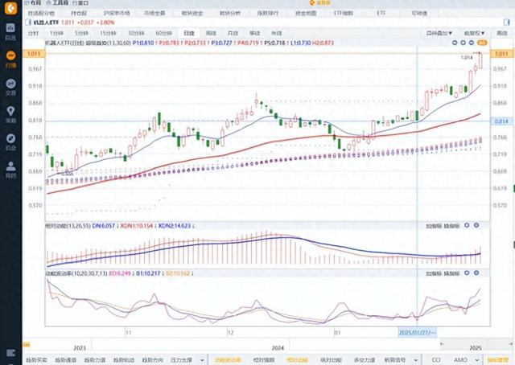Viewport: 515px width, 365px height.
Task: Expand the 品种叠加 overlay dropdown
Action: (x=439, y=33)
